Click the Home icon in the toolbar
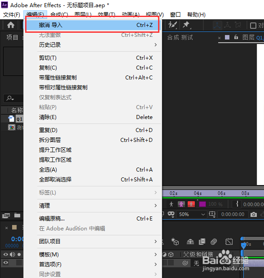The height and width of the screenshot is (278, 264). pos(11,25)
